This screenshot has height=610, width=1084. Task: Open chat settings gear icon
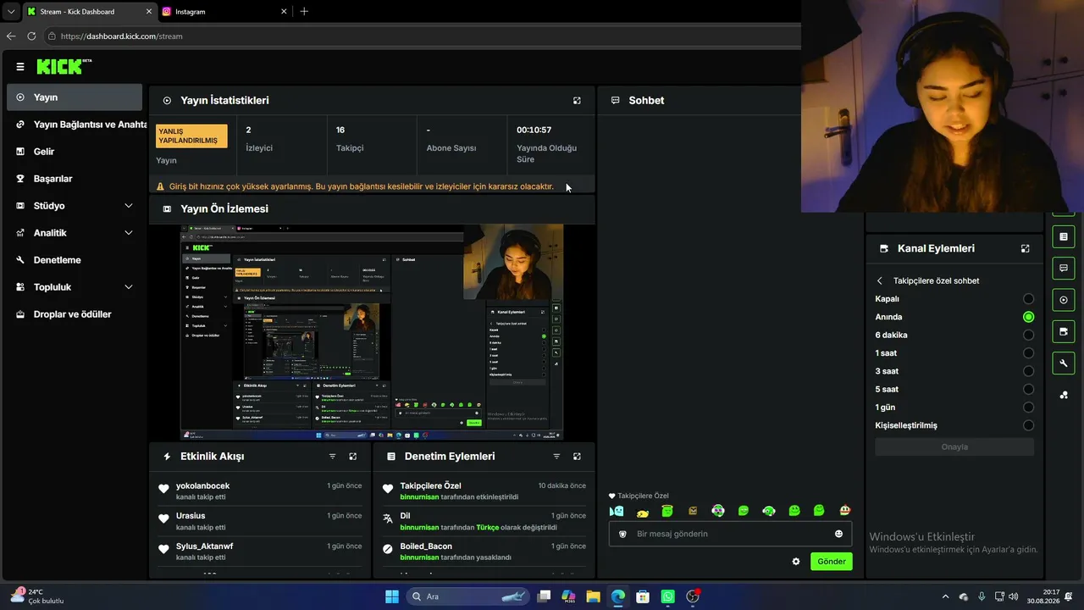796,562
